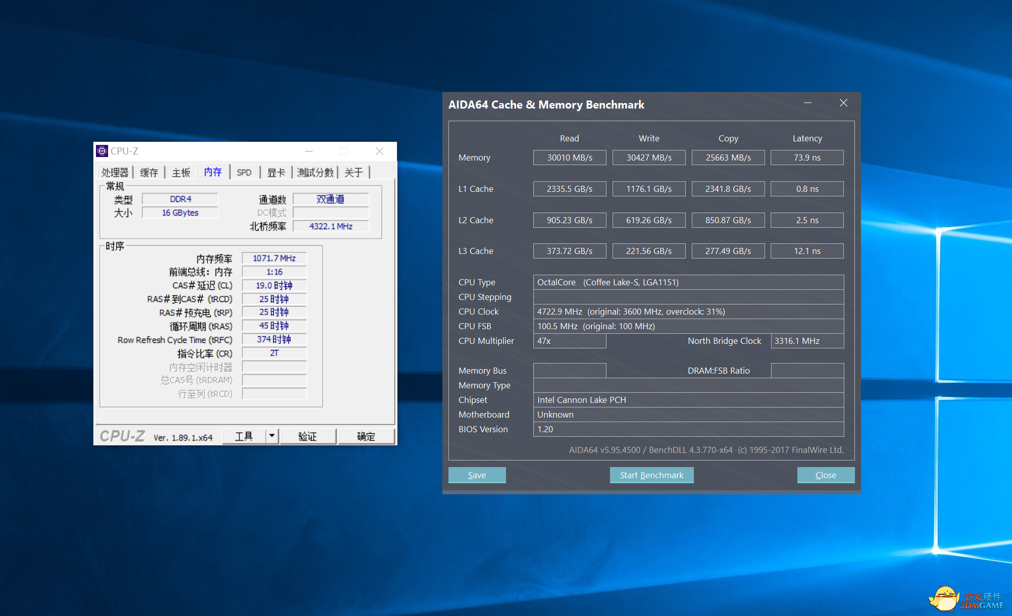The height and width of the screenshot is (616, 1012).
Task: Click the CPU FSB field showing 100.5 MHz
Action: click(688, 326)
